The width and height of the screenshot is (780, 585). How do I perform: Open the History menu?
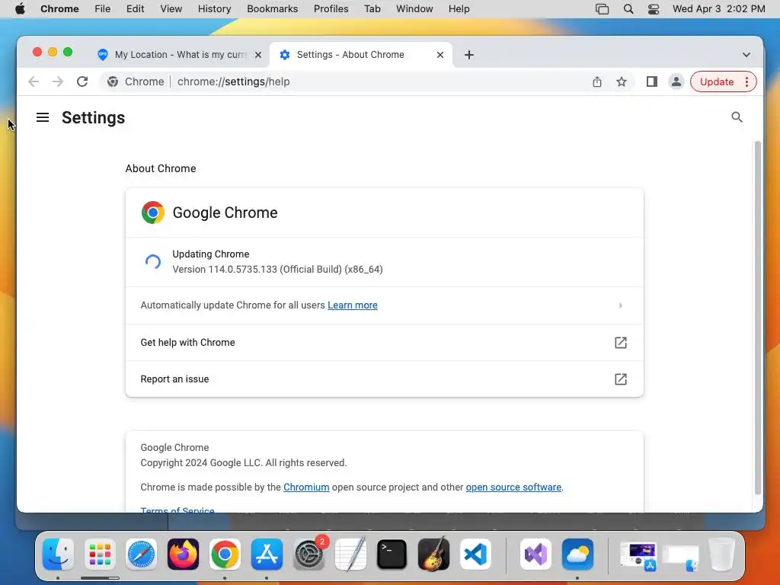[214, 9]
